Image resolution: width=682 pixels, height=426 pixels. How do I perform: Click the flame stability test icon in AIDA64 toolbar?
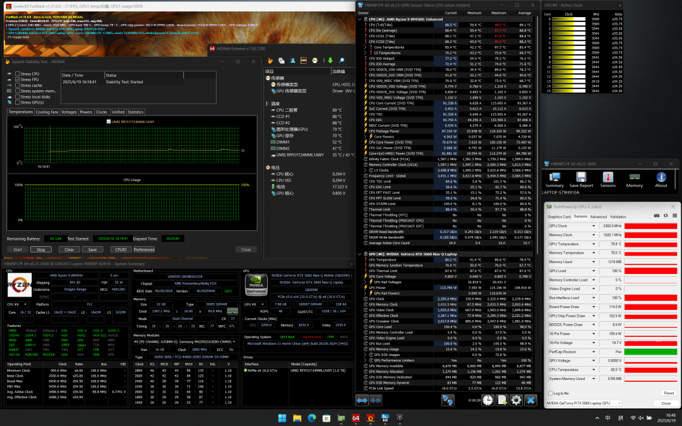pyautogui.click(x=270, y=61)
